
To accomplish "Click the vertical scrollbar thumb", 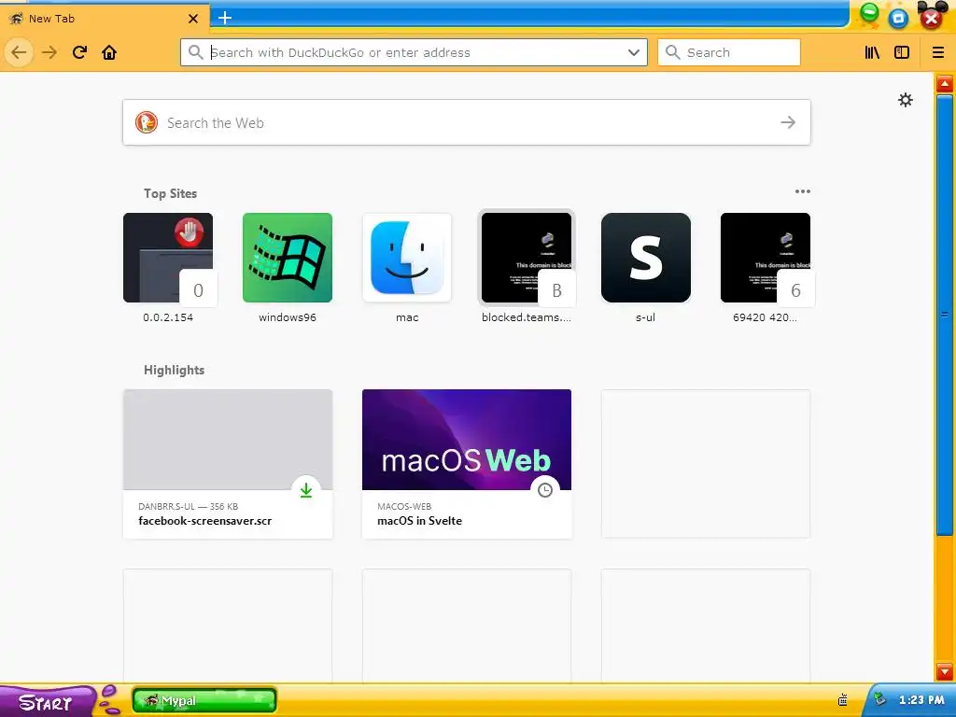I will (945, 316).
